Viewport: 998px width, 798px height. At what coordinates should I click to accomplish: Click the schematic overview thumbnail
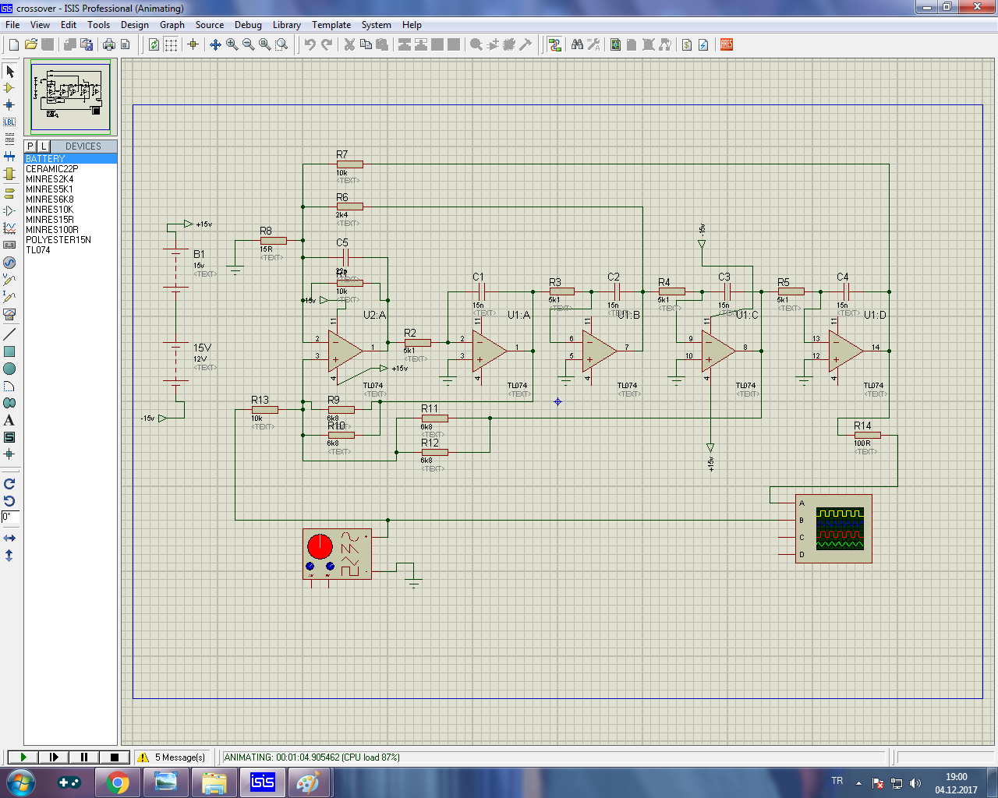click(70, 97)
